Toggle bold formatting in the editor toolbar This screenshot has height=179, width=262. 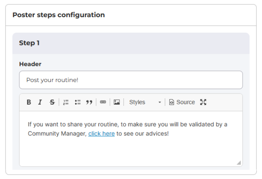tap(29, 102)
